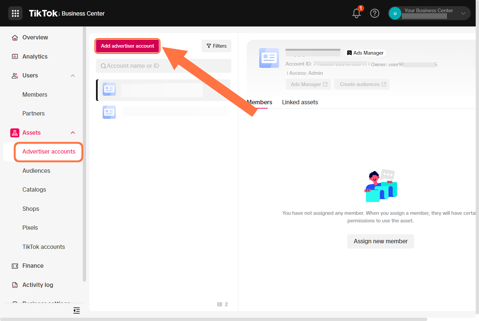Screen dimensions: 479x321
Task: Open the notifications bell
Action: 357,13
